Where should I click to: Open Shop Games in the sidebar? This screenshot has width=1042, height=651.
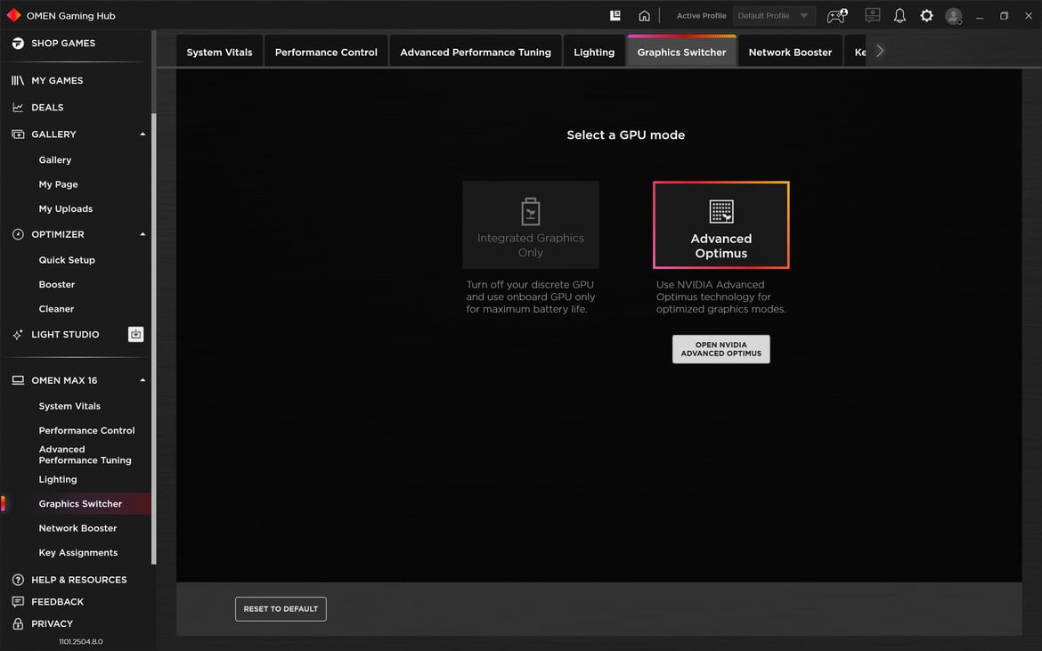pyautogui.click(x=63, y=43)
